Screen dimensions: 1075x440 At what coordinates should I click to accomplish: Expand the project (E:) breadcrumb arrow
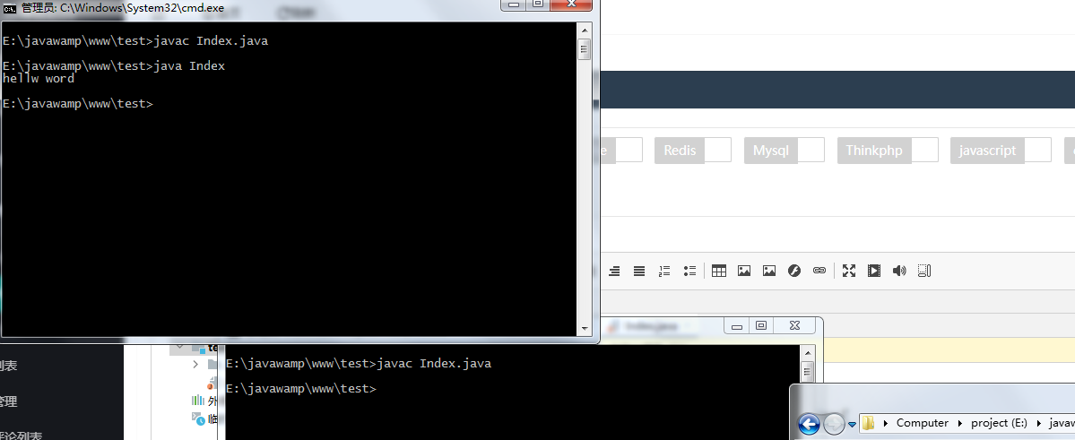1039,423
